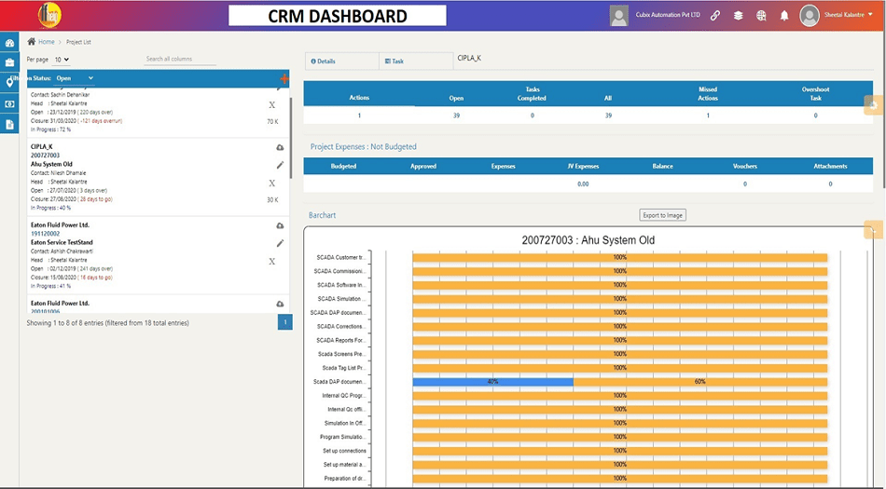Open the location pin icon in sidebar
886x489 pixels.
pos(9,83)
